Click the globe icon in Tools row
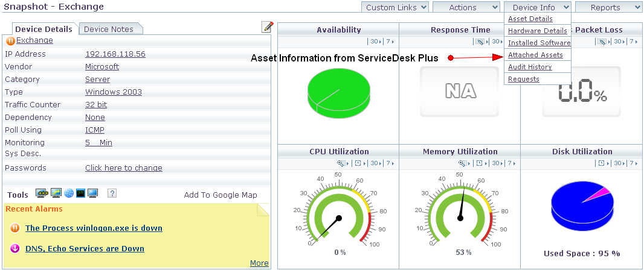Image resolution: width=644 pixels, height=270 pixels. [x=69, y=193]
